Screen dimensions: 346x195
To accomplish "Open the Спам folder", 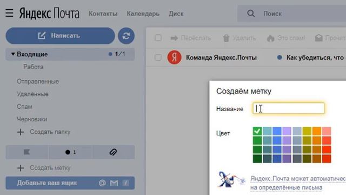I will coord(24,107).
